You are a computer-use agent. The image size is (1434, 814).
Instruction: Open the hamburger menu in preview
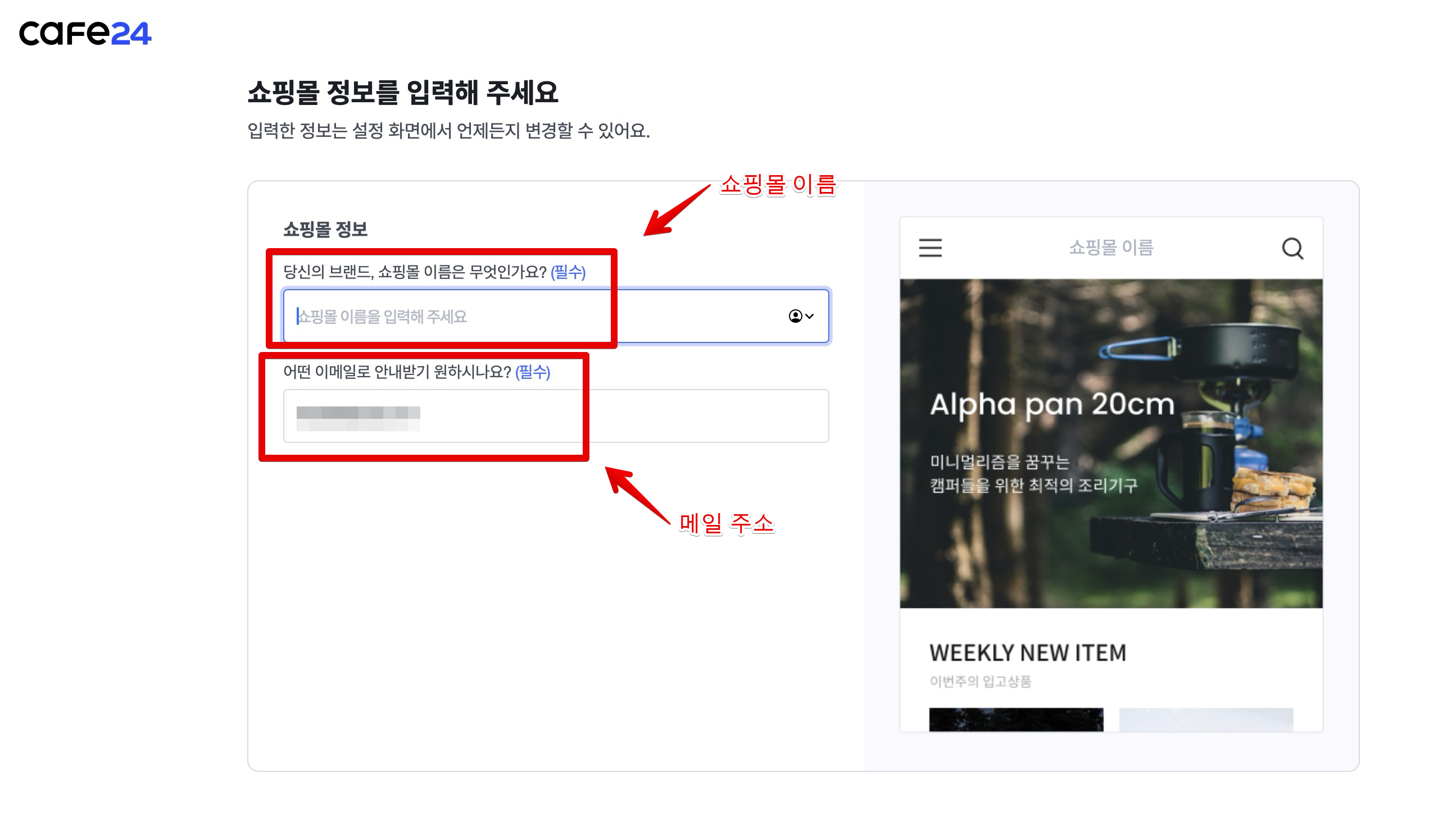[930, 248]
